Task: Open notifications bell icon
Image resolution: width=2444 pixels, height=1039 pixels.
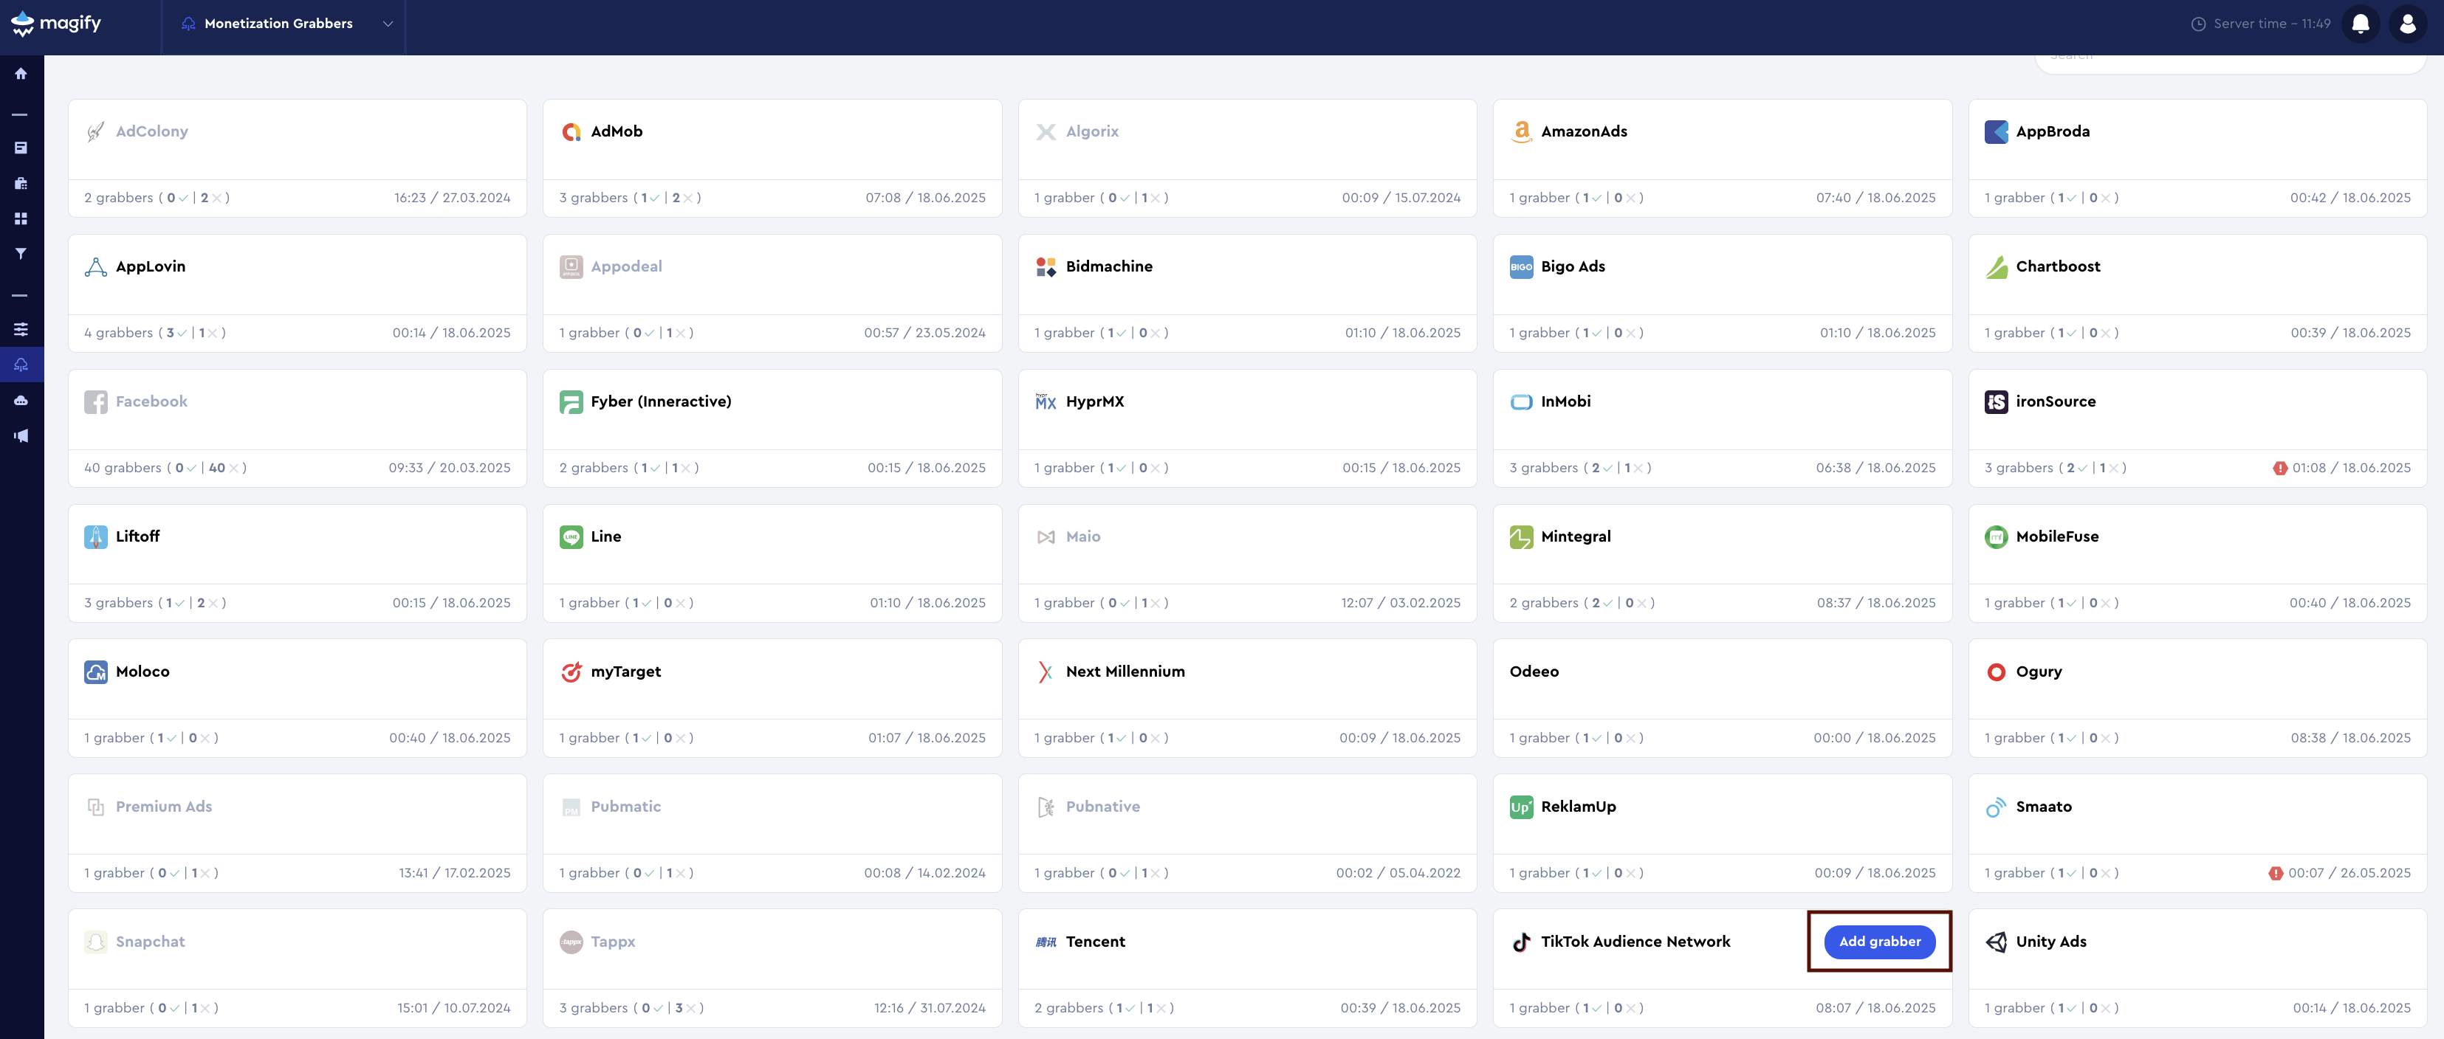Action: 2360,24
